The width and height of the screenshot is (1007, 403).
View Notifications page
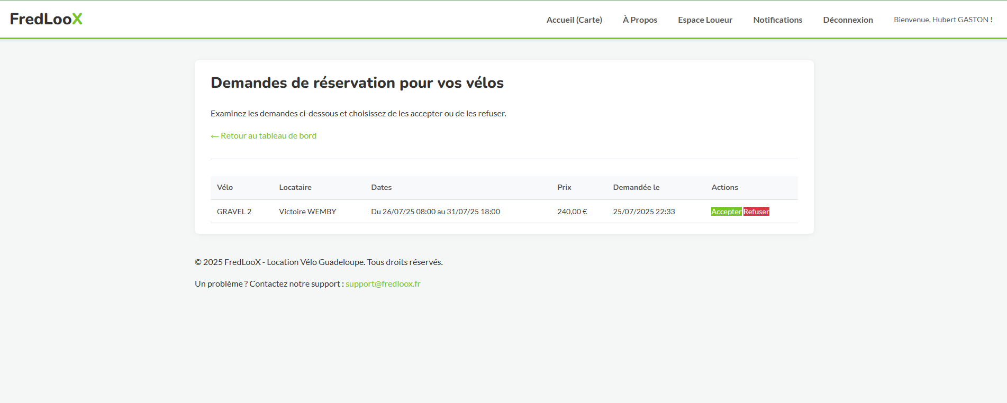pyautogui.click(x=777, y=20)
